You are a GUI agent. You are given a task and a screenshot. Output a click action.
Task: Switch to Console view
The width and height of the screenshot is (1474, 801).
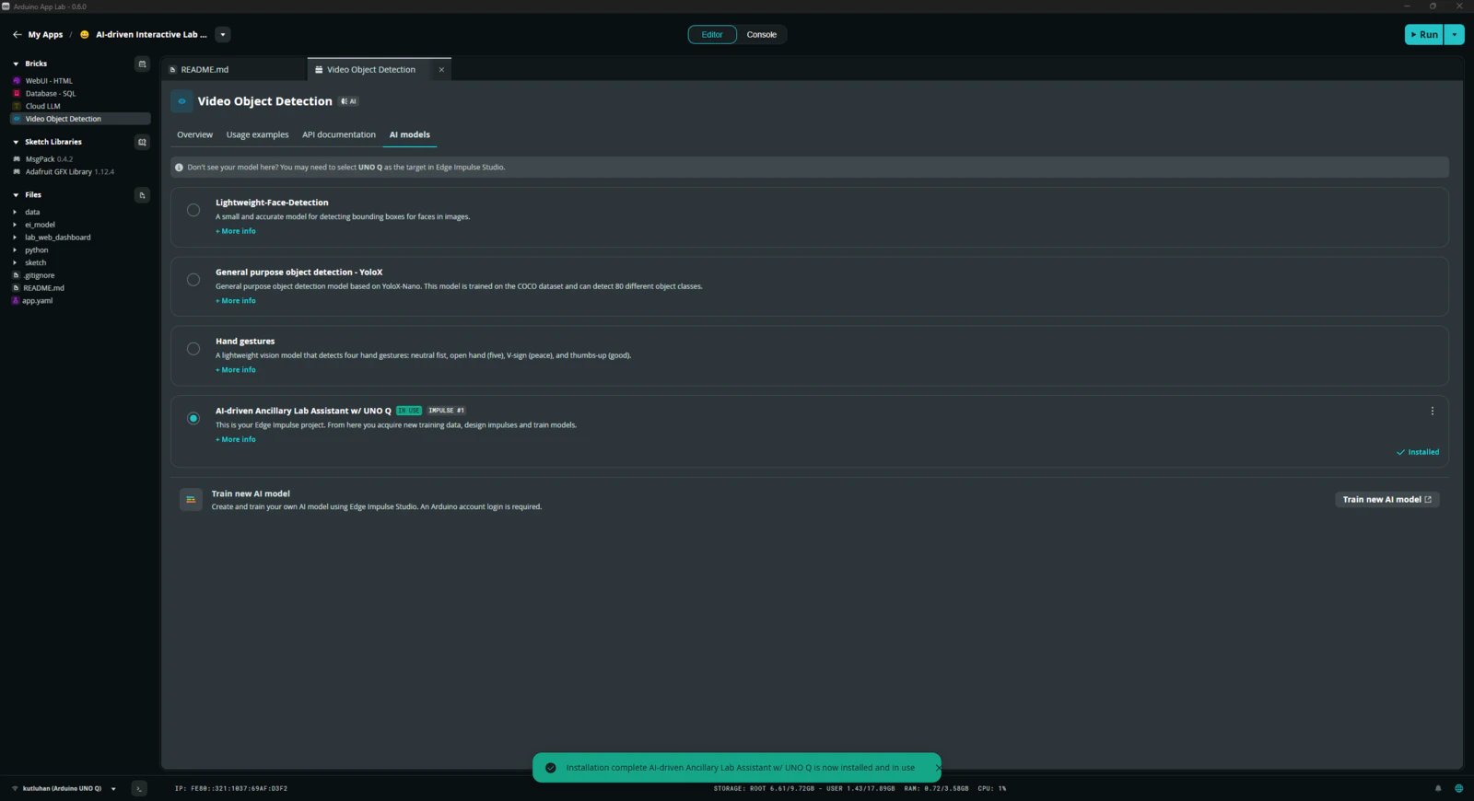tap(762, 35)
